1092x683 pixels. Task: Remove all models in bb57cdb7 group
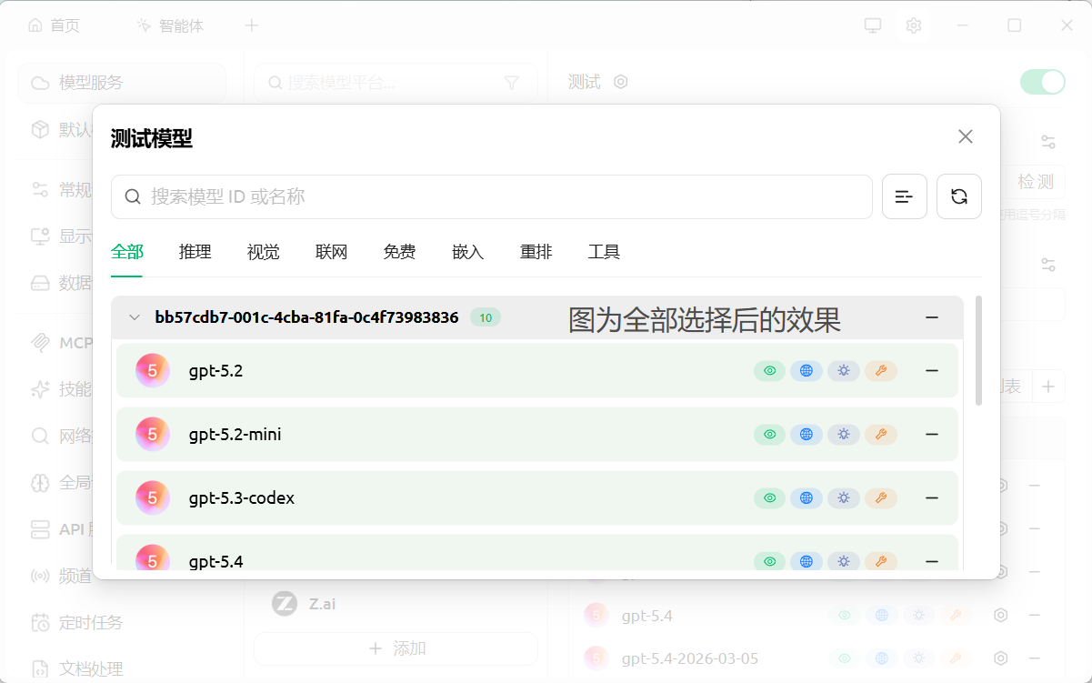pos(932,317)
